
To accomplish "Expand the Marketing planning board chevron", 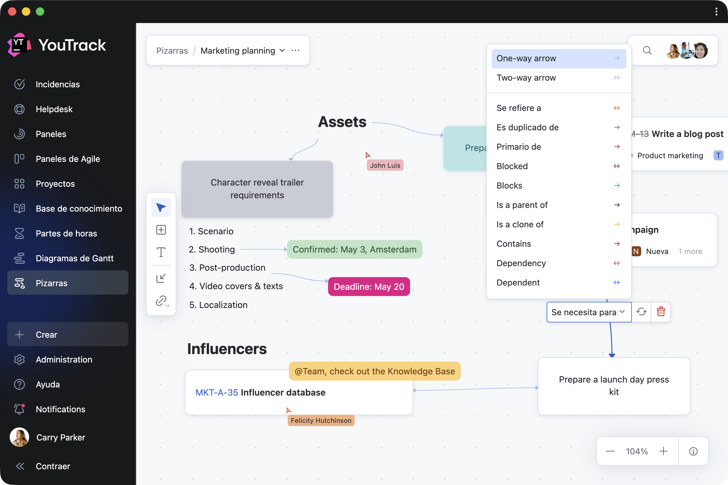I will pos(282,50).
